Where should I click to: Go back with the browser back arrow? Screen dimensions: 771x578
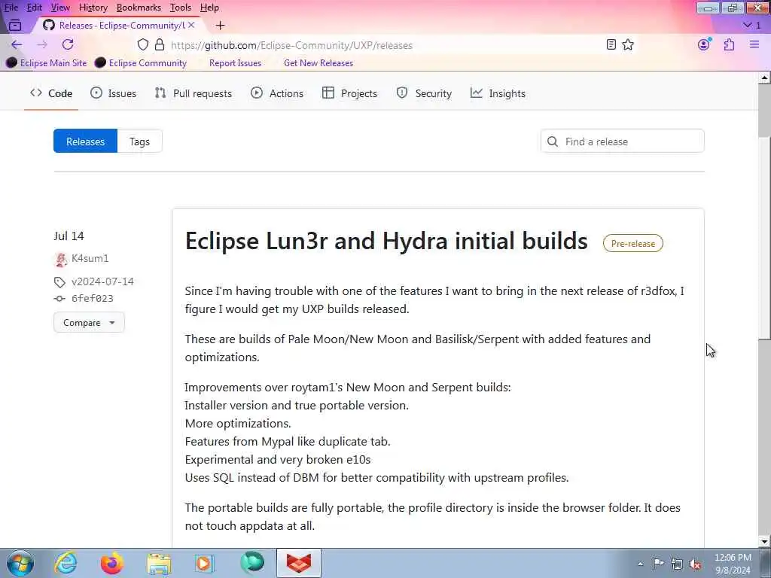coord(17,44)
